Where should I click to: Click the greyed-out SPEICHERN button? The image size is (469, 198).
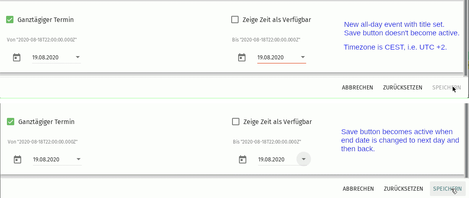(x=446, y=87)
